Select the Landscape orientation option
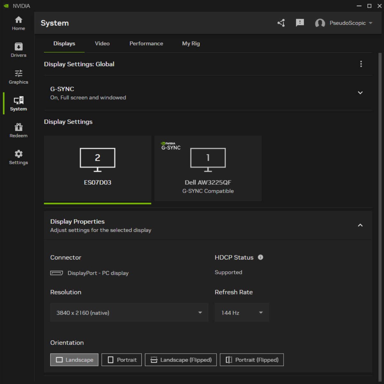 point(74,360)
